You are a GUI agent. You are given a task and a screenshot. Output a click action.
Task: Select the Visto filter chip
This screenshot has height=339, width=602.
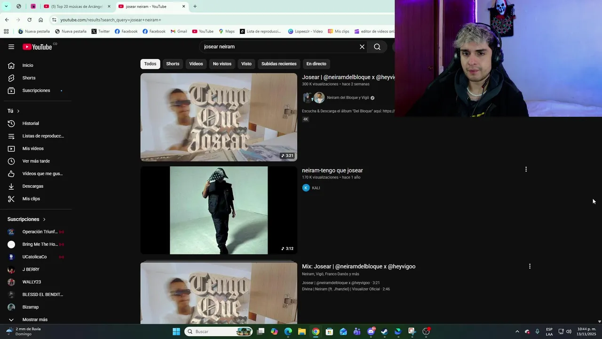tap(246, 64)
